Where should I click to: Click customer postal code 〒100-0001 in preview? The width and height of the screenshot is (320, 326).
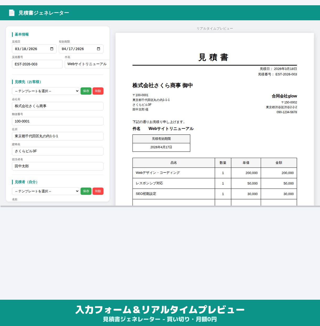(x=140, y=95)
